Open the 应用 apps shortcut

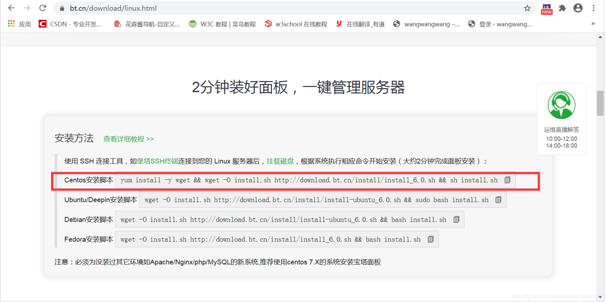click(19, 24)
